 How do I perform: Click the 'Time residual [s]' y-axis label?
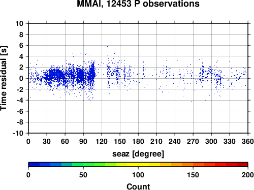click(4, 78)
